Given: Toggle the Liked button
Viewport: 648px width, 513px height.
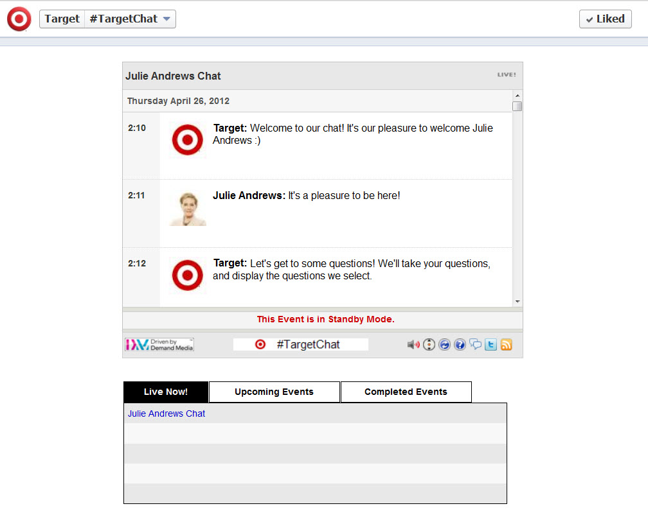Looking at the screenshot, I should click(606, 19).
